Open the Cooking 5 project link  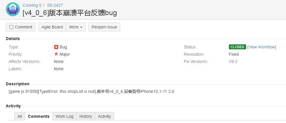[x=32, y=5]
